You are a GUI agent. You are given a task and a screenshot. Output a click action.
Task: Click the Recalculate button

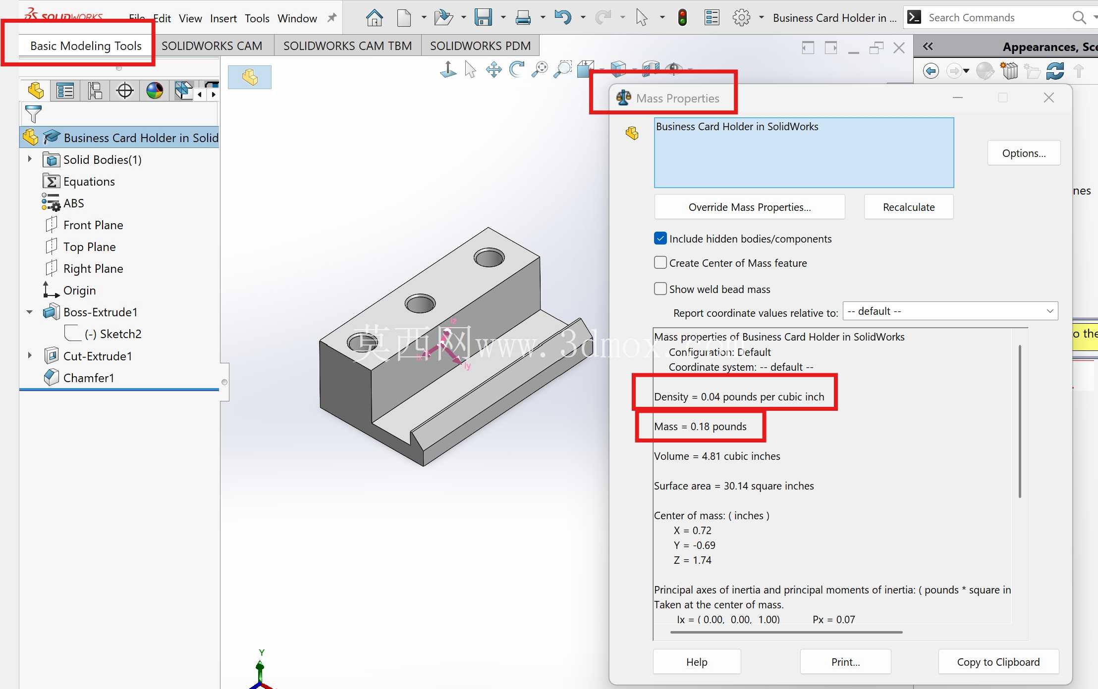(909, 207)
